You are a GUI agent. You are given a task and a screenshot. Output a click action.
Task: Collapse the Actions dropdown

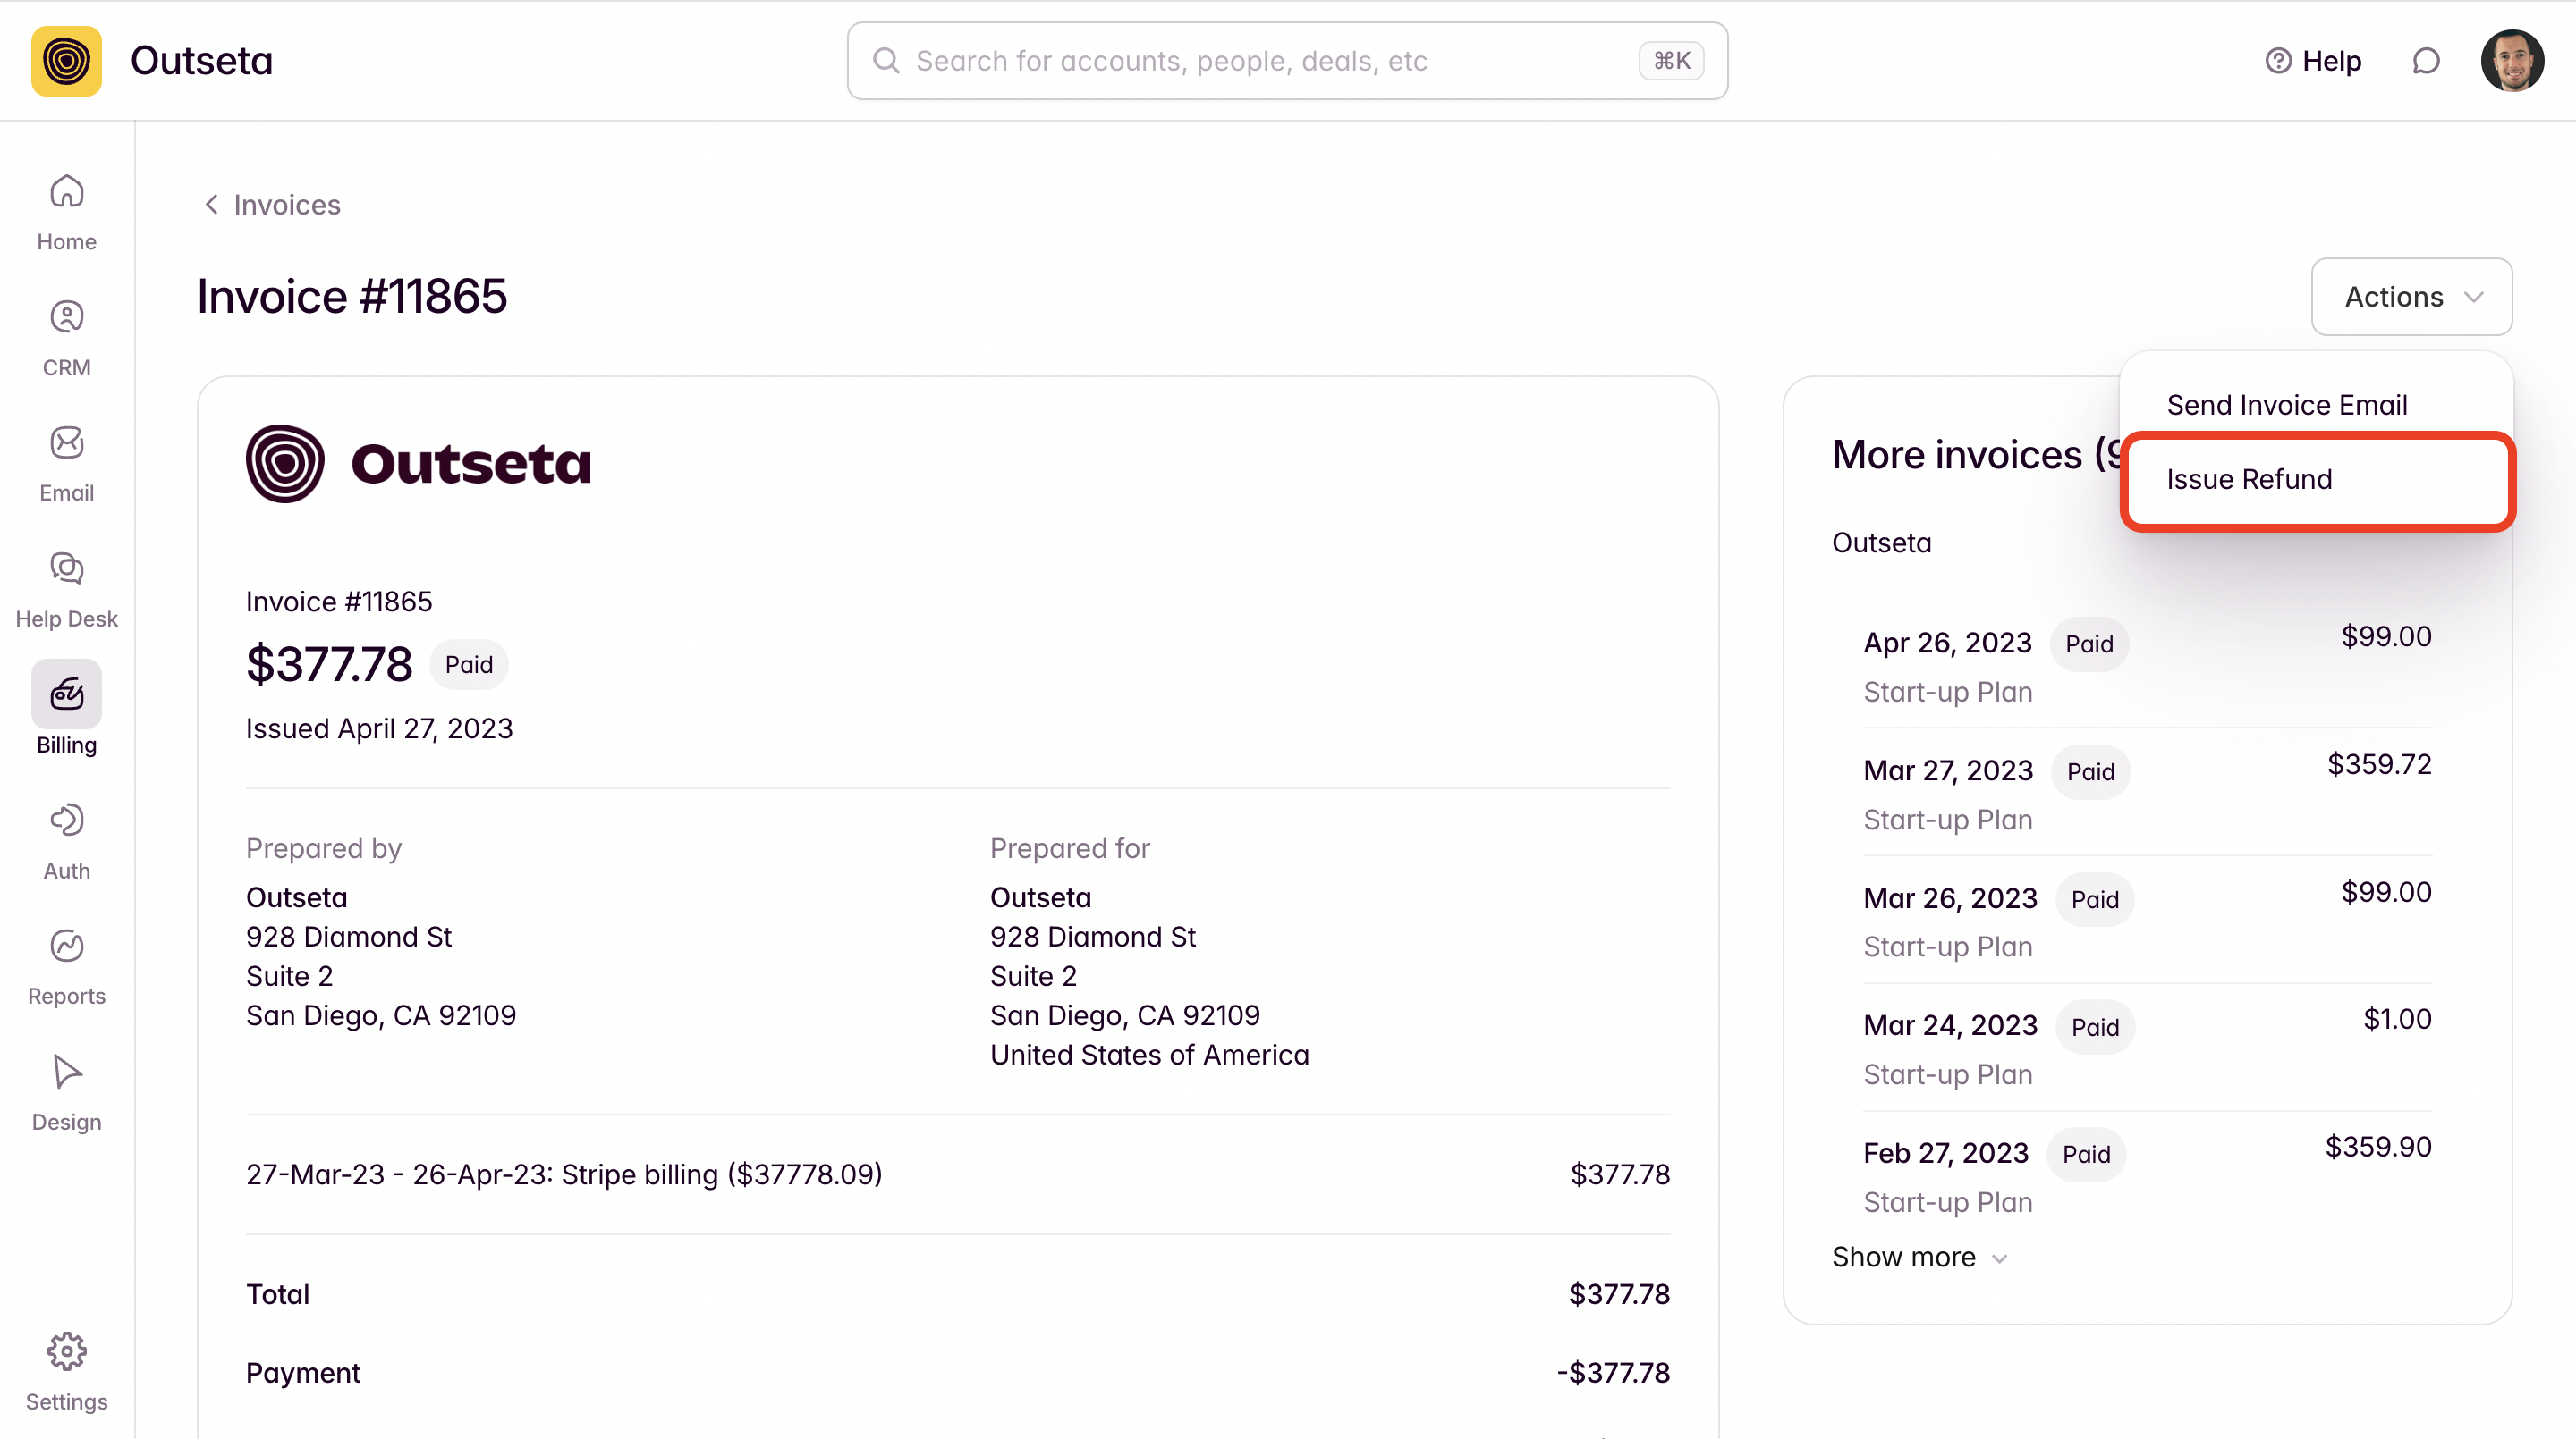coord(2411,297)
